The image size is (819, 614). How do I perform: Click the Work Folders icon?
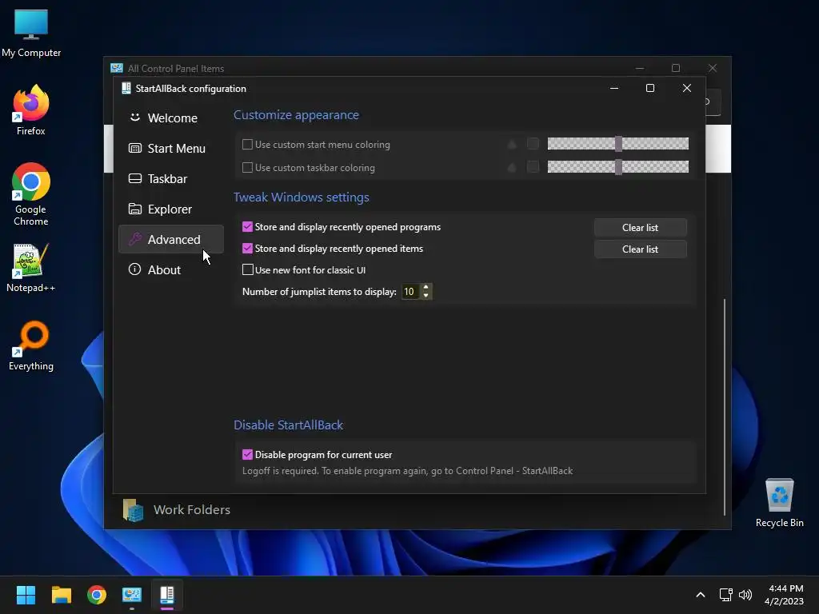134,510
